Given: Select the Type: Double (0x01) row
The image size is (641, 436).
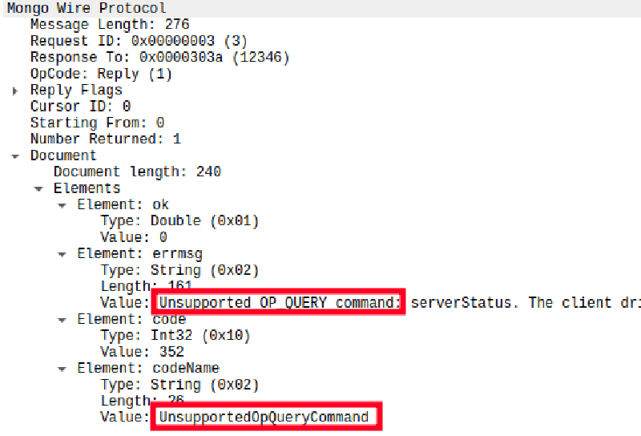Looking at the screenshot, I should (179, 221).
